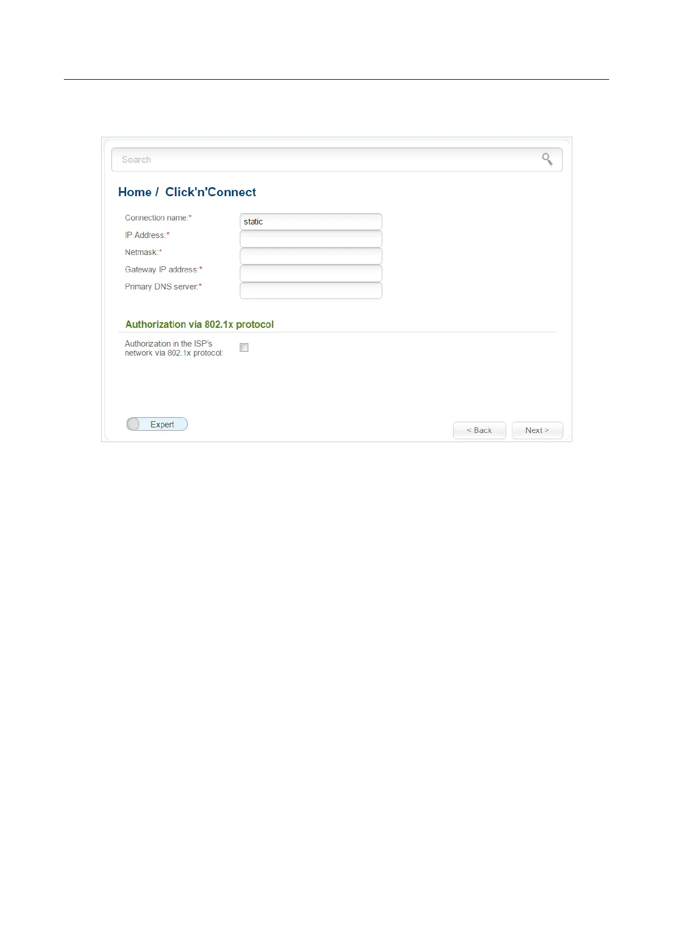Screen dimensions: 673x952
Task: Focus the Search field
Action: (x=336, y=159)
